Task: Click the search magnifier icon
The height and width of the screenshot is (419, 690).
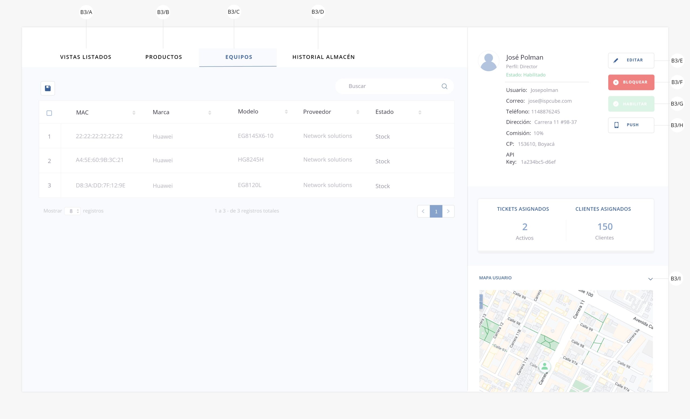Action: [444, 86]
